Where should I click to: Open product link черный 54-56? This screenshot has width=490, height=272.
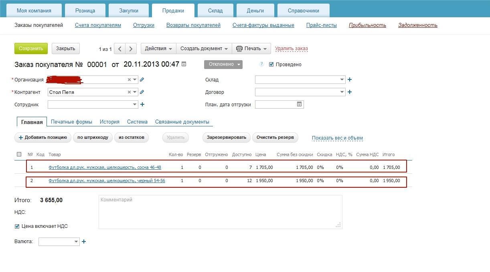107,181
